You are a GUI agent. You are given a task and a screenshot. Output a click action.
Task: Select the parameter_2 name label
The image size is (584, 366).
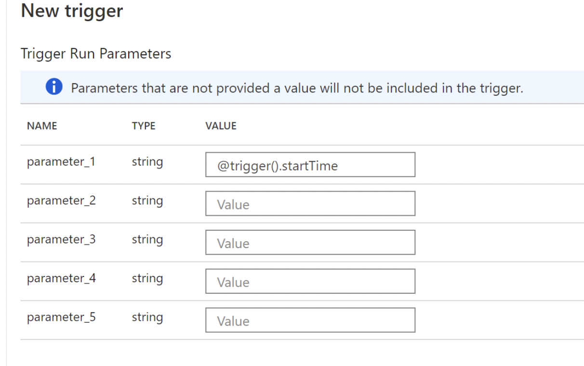point(61,201)
